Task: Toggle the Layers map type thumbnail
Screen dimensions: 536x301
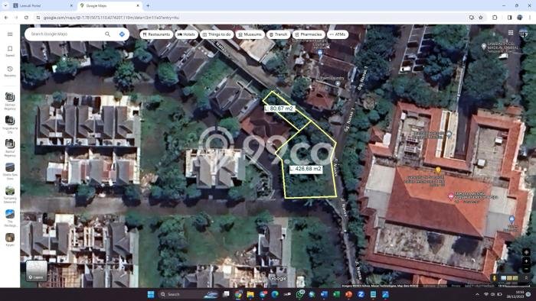Action: (37, 270)
